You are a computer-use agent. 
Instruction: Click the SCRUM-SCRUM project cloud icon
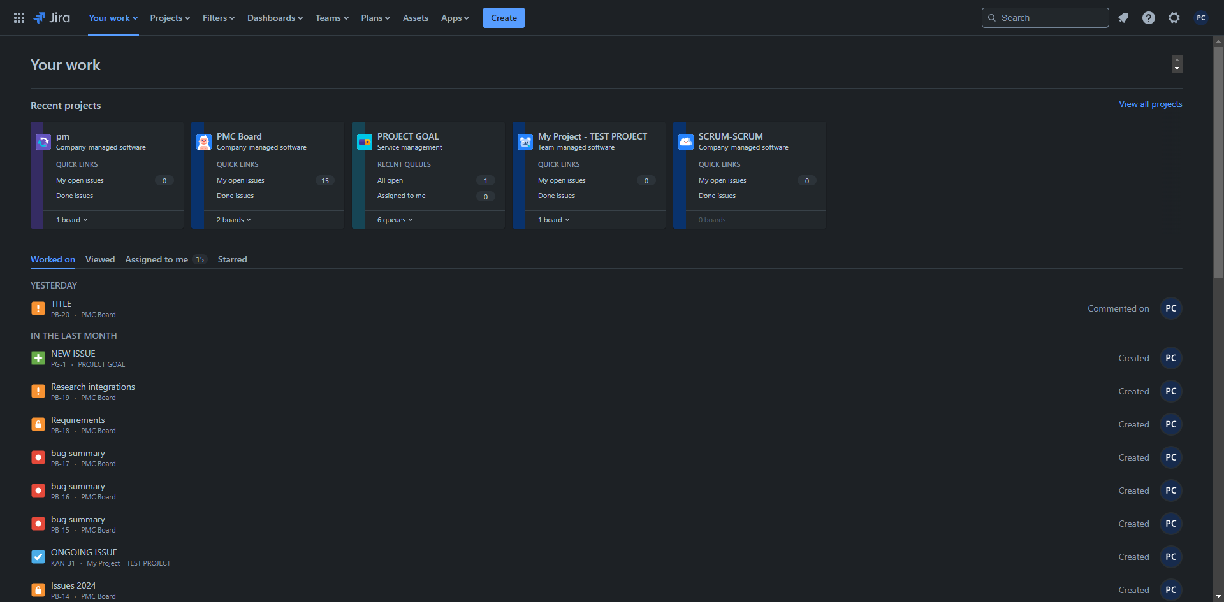(686, 142)
